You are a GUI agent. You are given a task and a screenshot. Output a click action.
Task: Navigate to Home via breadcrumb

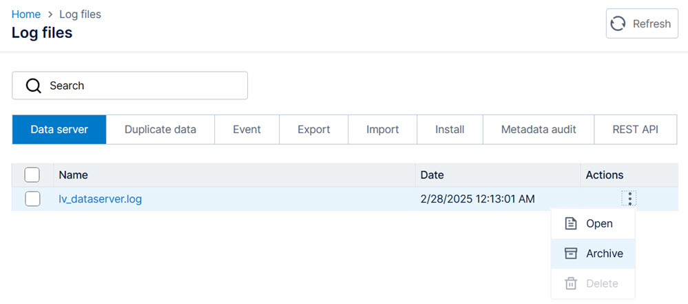click(25, 14)
